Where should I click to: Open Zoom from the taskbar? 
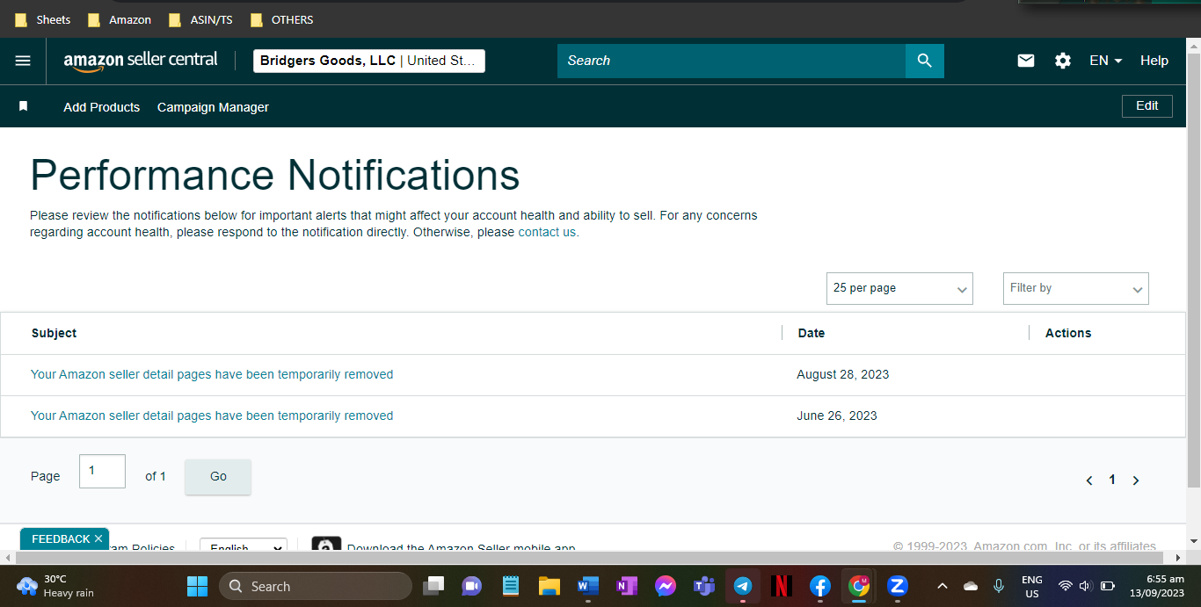[898, 586]
